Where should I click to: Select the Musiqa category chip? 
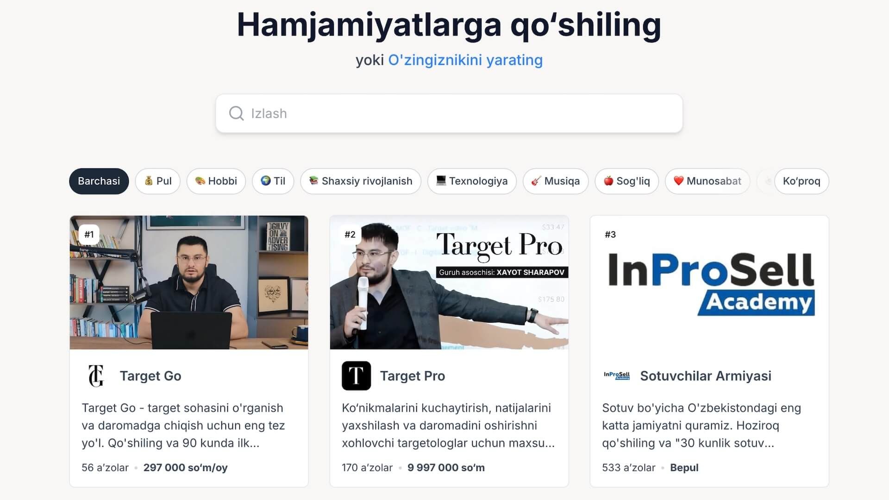pyautogui.click(x=556, y=181)
